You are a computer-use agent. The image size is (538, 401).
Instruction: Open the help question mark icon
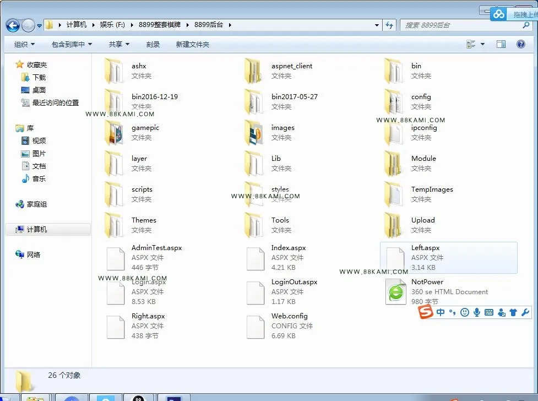click(520, 44)
